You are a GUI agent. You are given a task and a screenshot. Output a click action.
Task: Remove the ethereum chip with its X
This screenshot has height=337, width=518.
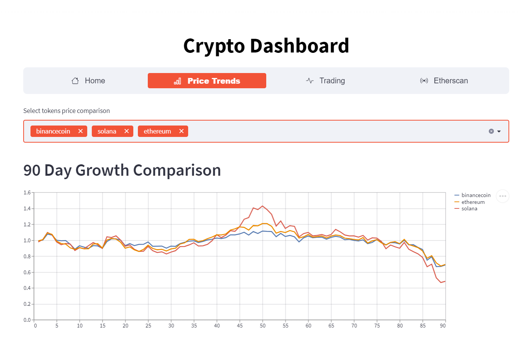tap(181, 131)
